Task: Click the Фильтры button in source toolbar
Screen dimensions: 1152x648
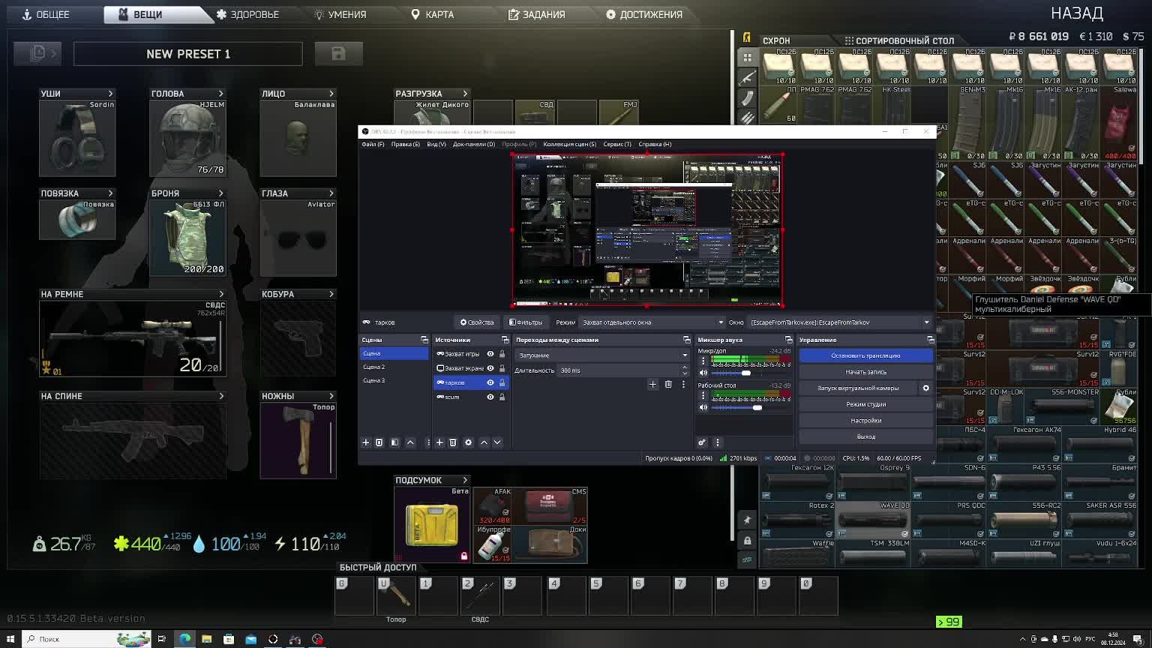Action: (x=526, y=322)
